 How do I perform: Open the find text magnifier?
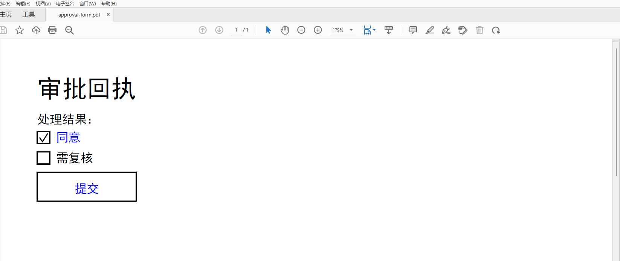[69, 30]
